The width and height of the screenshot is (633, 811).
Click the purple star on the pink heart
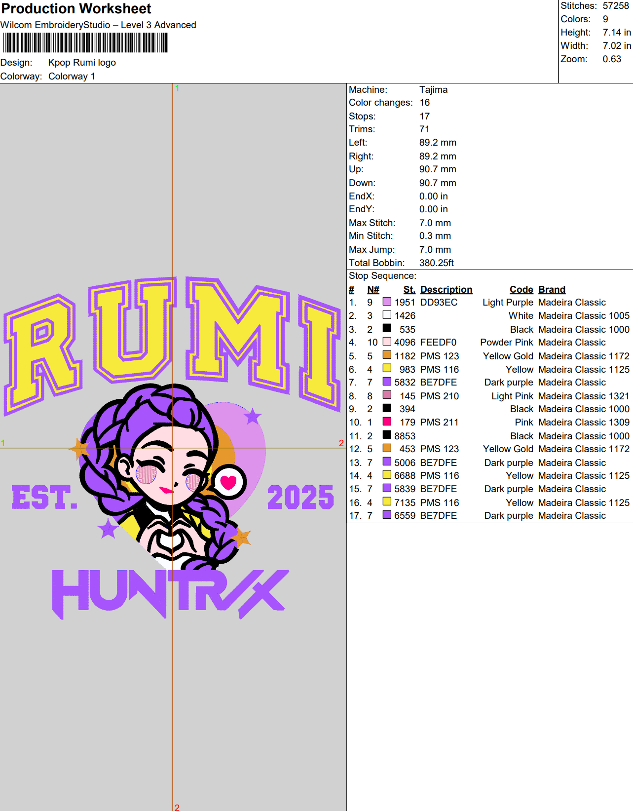click(x=253, y=417)
